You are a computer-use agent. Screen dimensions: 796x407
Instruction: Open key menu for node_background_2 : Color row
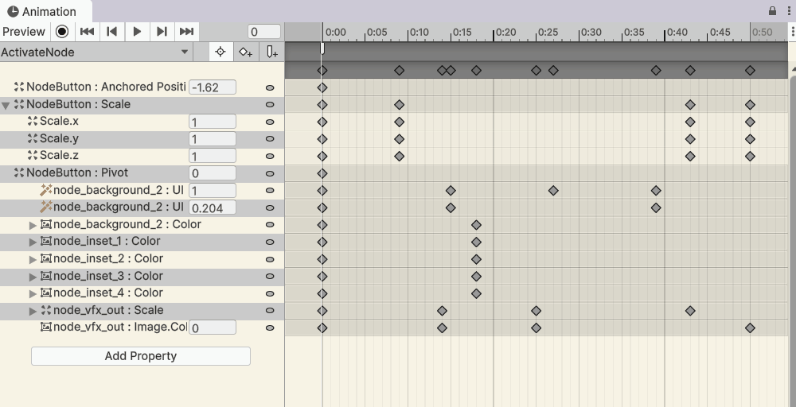270,224
